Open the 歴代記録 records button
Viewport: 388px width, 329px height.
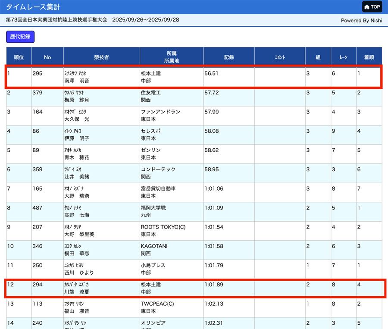pyautogui.click(x=20, y=37)
